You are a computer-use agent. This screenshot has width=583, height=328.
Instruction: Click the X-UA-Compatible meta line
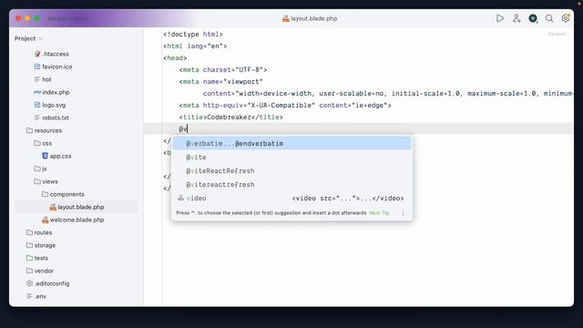tap(285, 106)
